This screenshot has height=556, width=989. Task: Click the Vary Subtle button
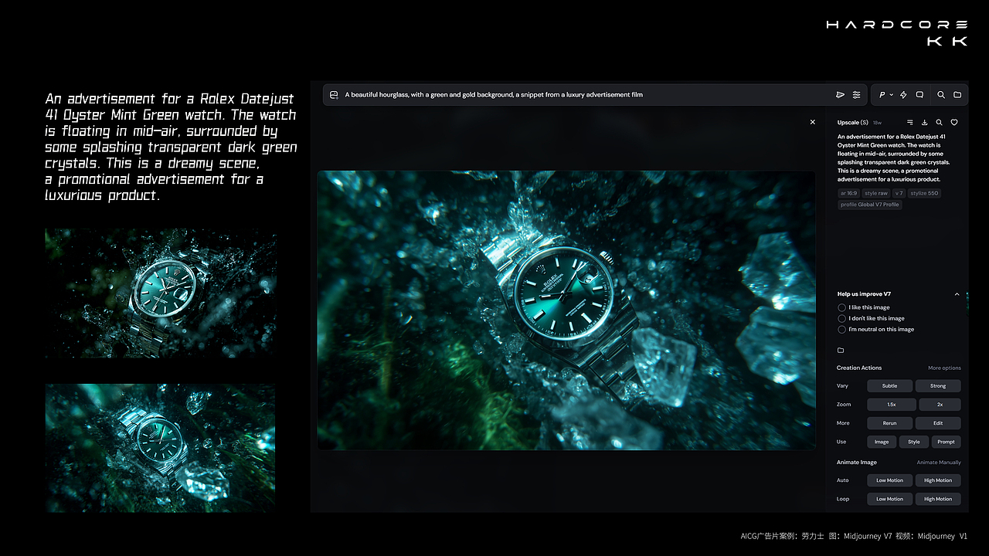(890, 386)
